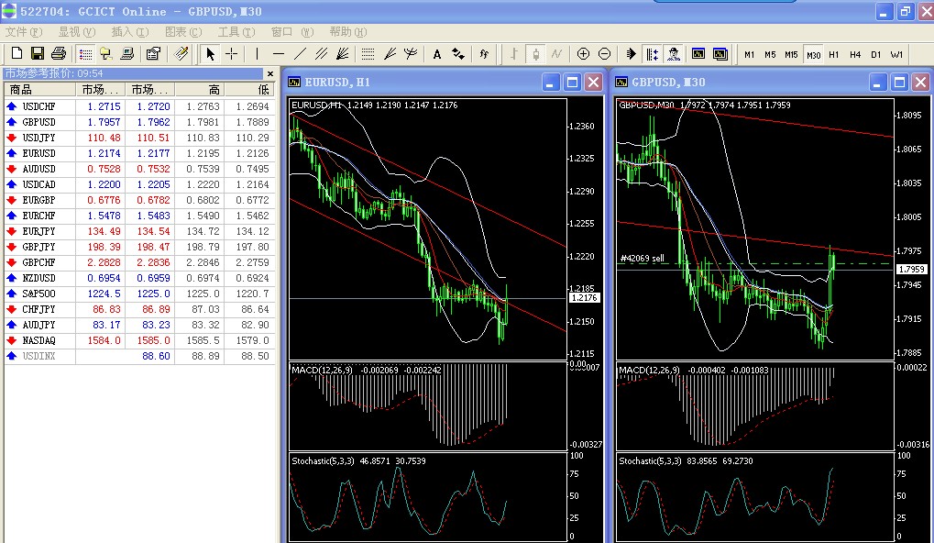Expand the 工具 (Tools) menu
The width and height of the screenshot is (934, 543).
pyautogui.click(x=236, y=32)
